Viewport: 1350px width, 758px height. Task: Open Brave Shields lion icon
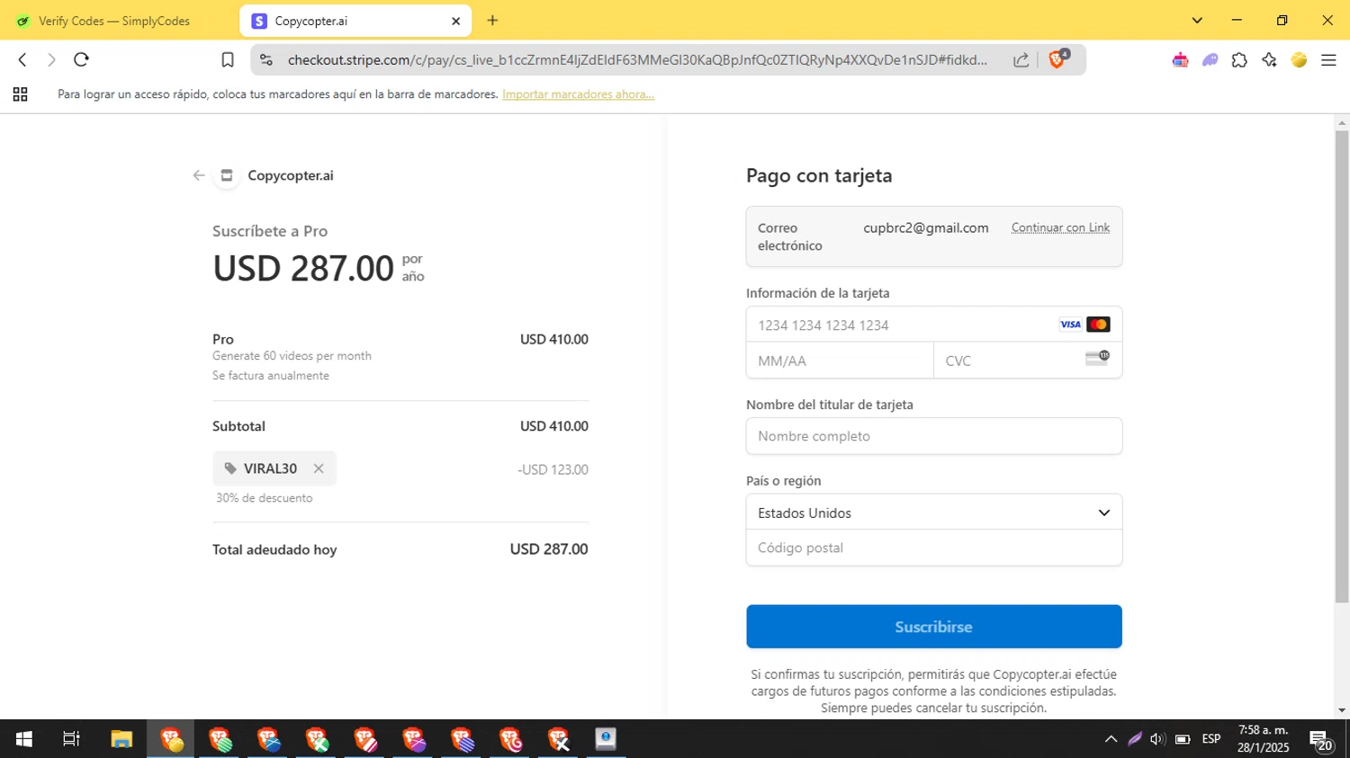pyautogui.click(x=1057, y=59)
